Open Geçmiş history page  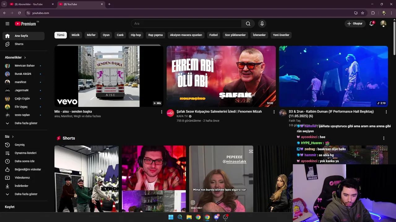click(x=24, y=145)
